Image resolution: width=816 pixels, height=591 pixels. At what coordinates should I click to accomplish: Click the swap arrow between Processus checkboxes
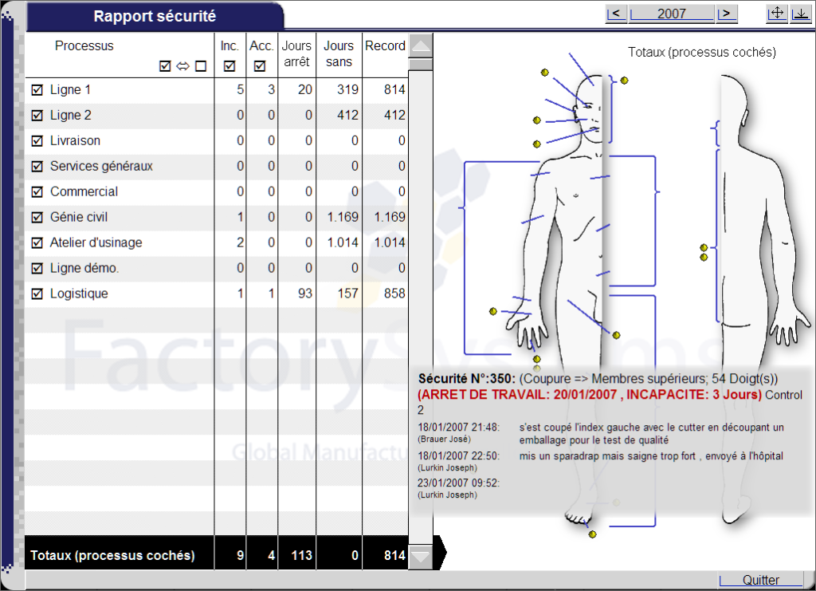pyautogui.click(x=182, y=66)
